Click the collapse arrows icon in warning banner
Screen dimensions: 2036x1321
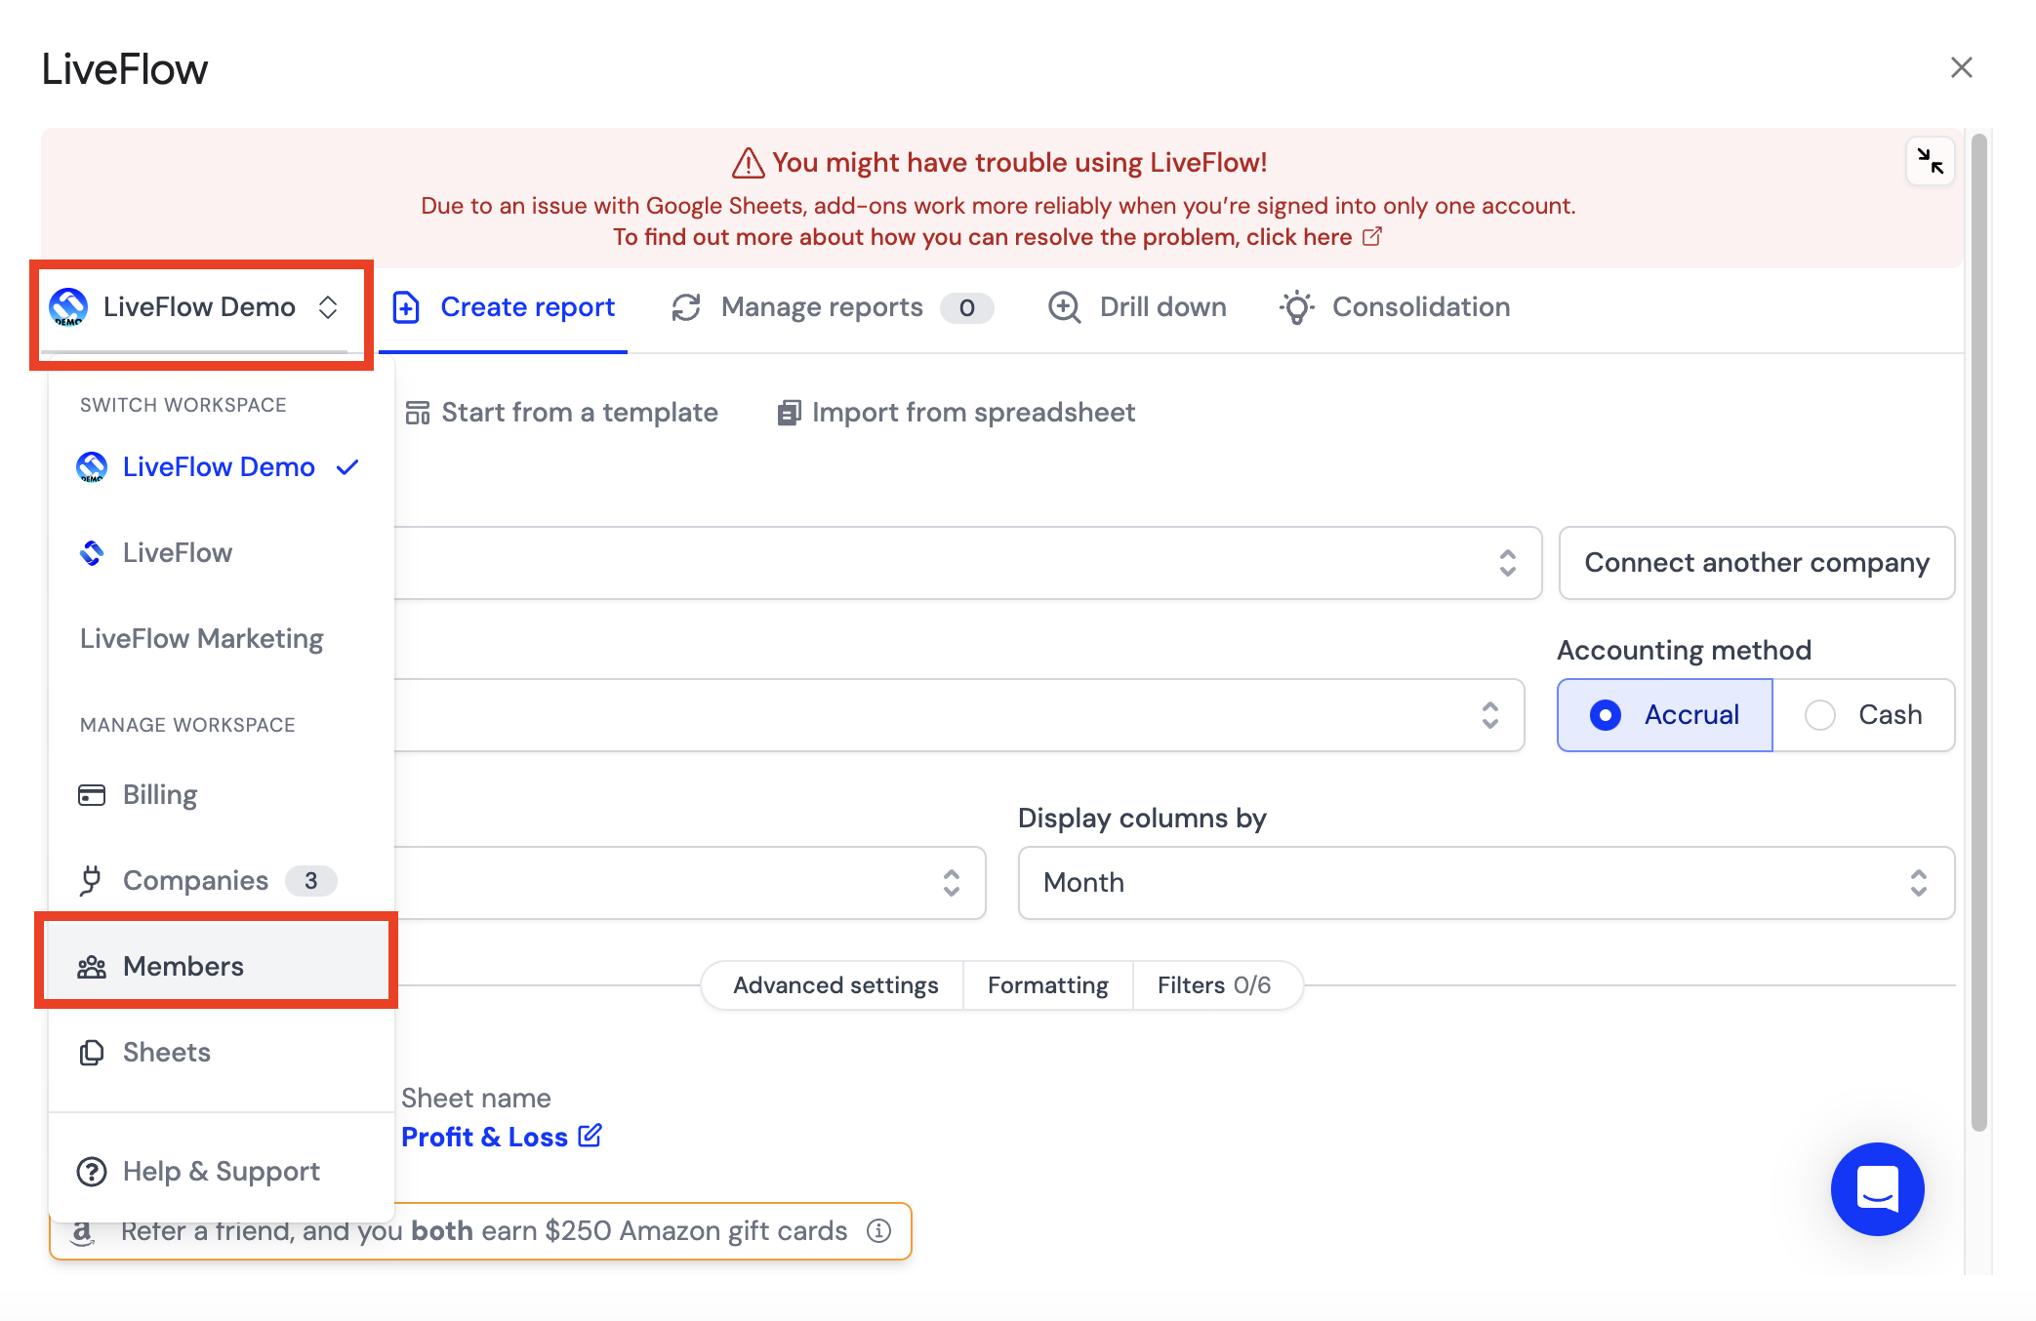[x=1930, y=161]
